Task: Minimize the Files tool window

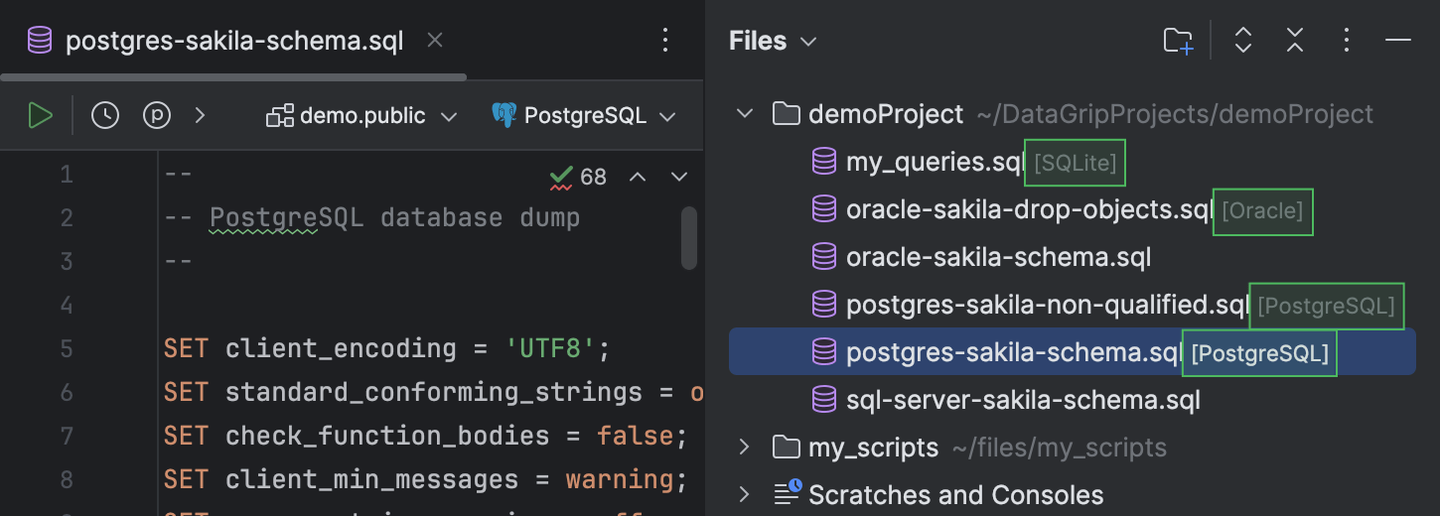Action: point(1398,41)
